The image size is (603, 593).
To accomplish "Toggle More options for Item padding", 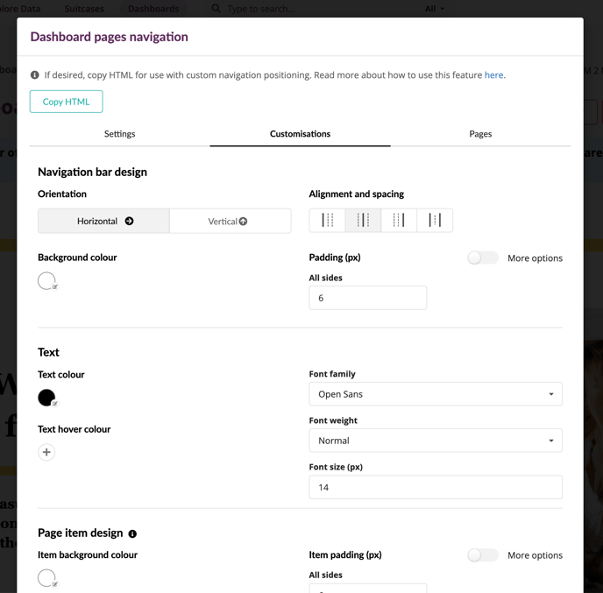I will [x=483, y=555].
